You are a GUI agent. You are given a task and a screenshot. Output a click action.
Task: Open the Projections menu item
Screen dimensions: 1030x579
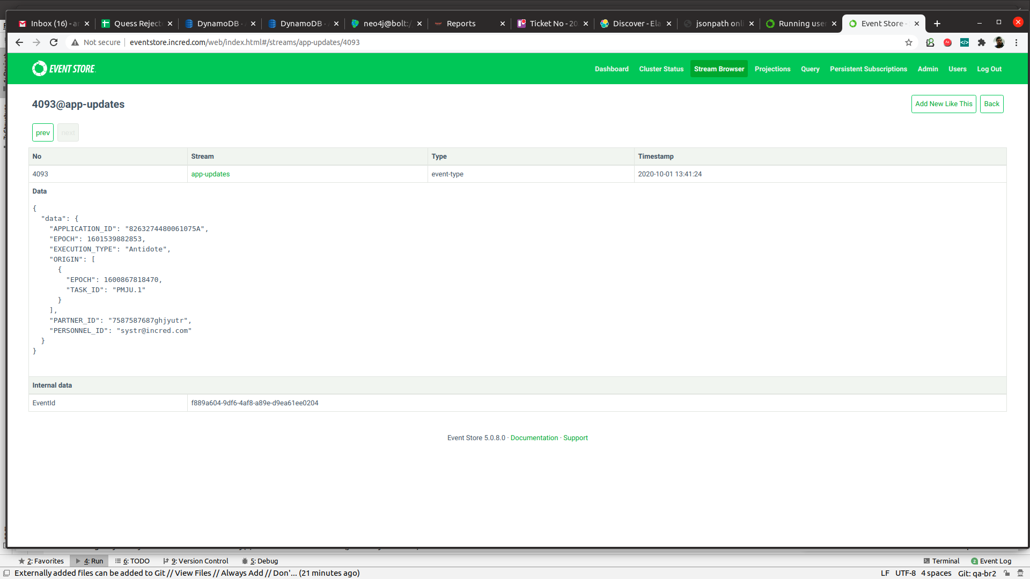[x=772, y=69]
